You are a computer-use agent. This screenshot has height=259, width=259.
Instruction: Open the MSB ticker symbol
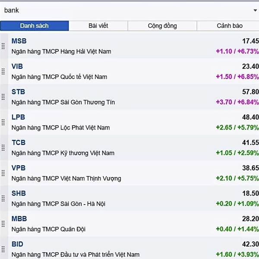coord(19,41)
